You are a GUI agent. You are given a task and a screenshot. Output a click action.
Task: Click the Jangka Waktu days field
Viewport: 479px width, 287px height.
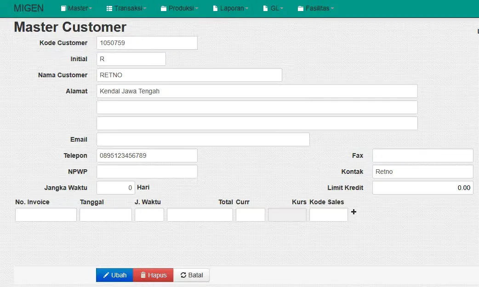(115, 188)
